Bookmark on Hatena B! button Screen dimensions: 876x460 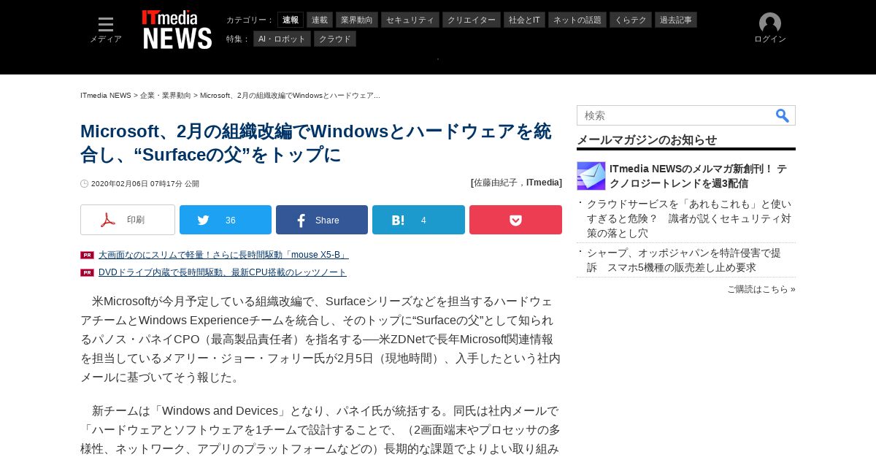(418, 220)
